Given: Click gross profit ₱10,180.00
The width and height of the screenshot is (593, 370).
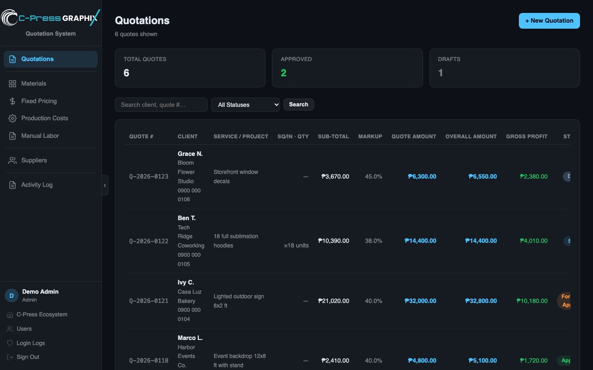Looking at the screenshot, I should click(532, 301).
